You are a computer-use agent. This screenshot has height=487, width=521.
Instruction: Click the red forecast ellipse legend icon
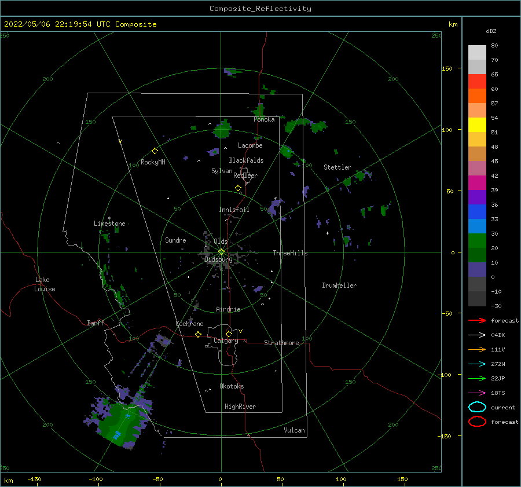pyautogui.click(x=477, y=422)
